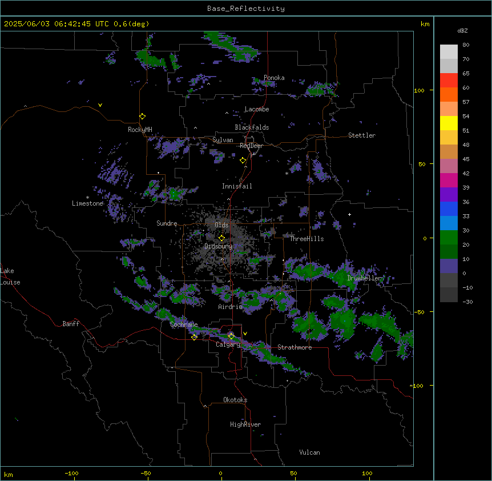Click the Stettler label

[362, 135]
